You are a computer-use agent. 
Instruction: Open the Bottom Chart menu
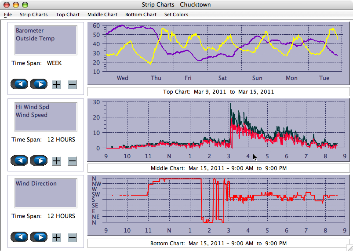(x=141, y=15)
